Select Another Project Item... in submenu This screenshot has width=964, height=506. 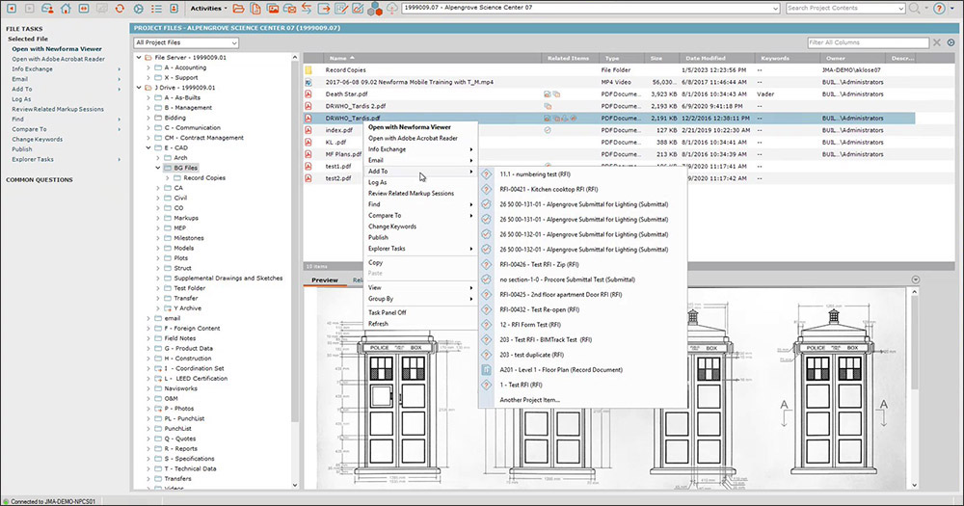(x=530, y=400)
